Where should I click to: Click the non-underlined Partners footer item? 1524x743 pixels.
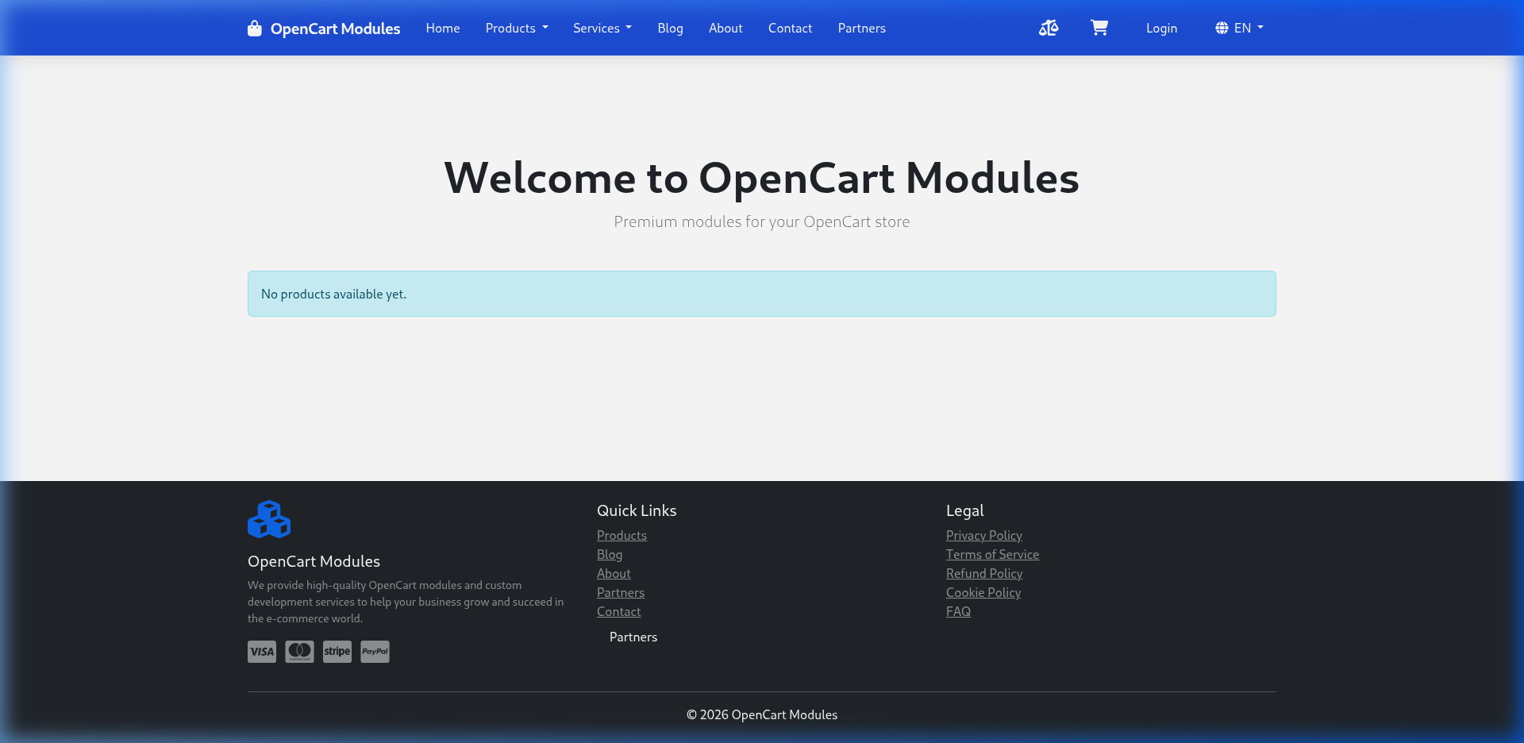pos(633,637)
